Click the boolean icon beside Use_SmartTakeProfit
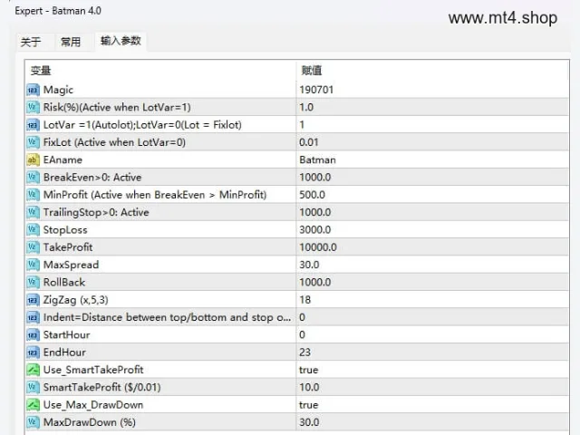The height and width of the screenshot is (435, 580). point(33,370)
